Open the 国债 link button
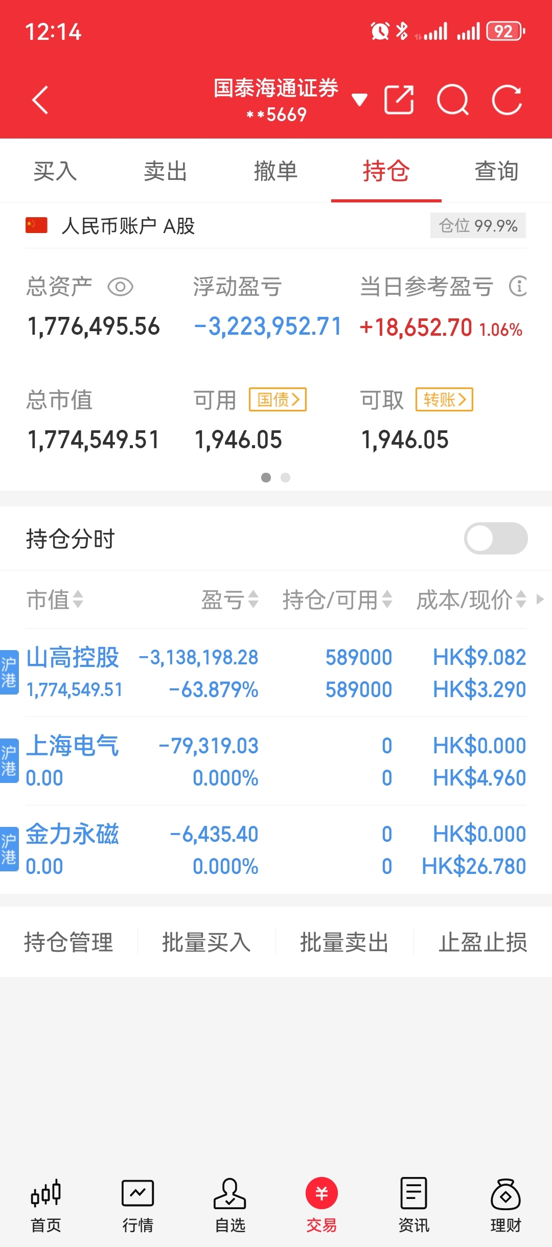The height and width of the screenshot is (1247, 552). 278,399
